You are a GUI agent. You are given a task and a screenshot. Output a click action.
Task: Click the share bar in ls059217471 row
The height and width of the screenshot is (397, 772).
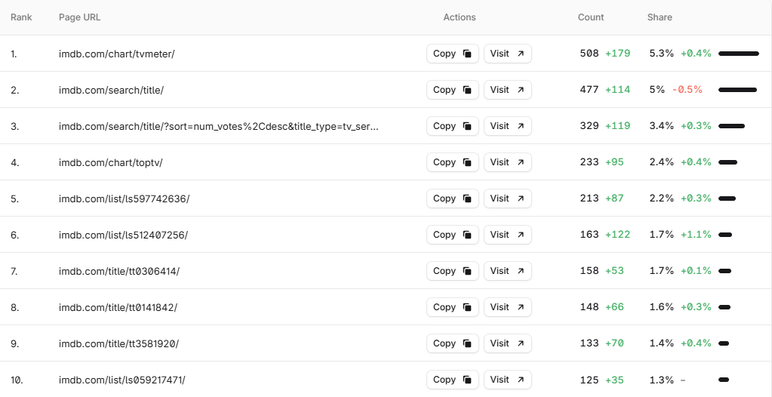(724, 380)
